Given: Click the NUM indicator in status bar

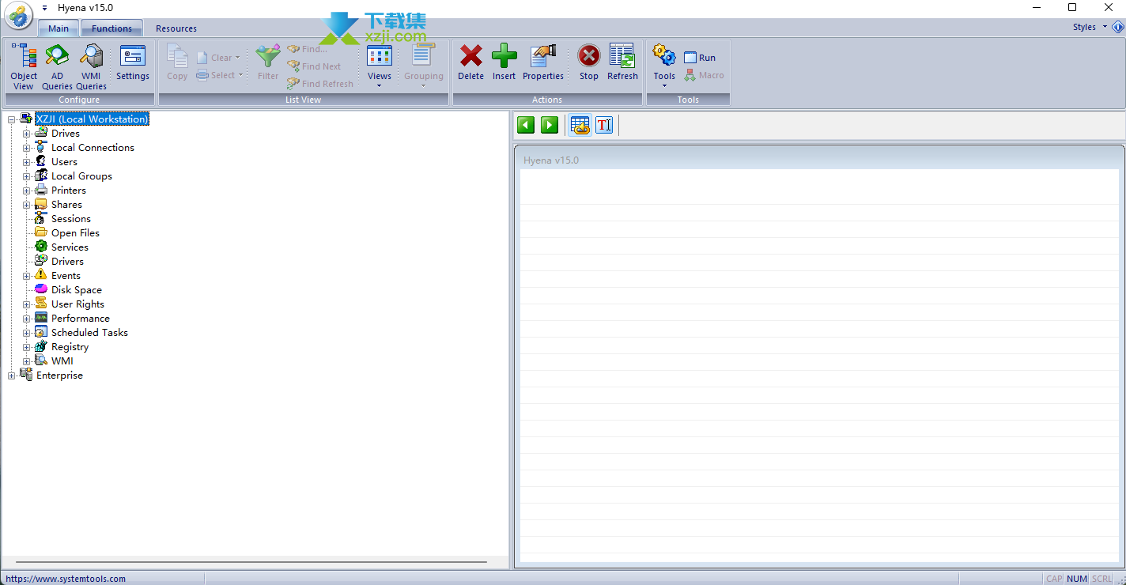Looking at the screenshot, I should (1077, 579).
